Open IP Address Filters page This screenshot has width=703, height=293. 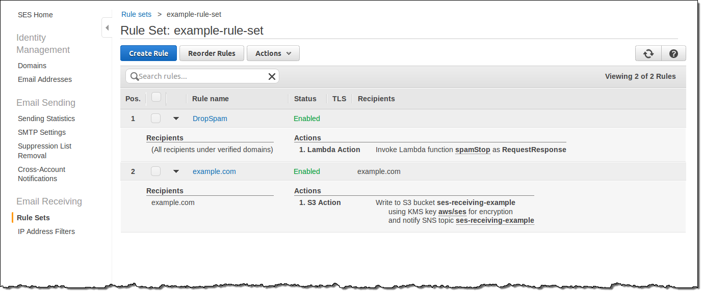coord(46,231)
